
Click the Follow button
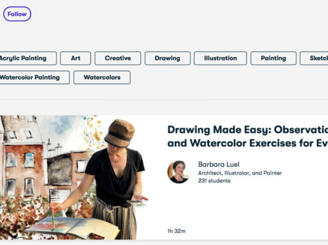[x=17, y=14]
